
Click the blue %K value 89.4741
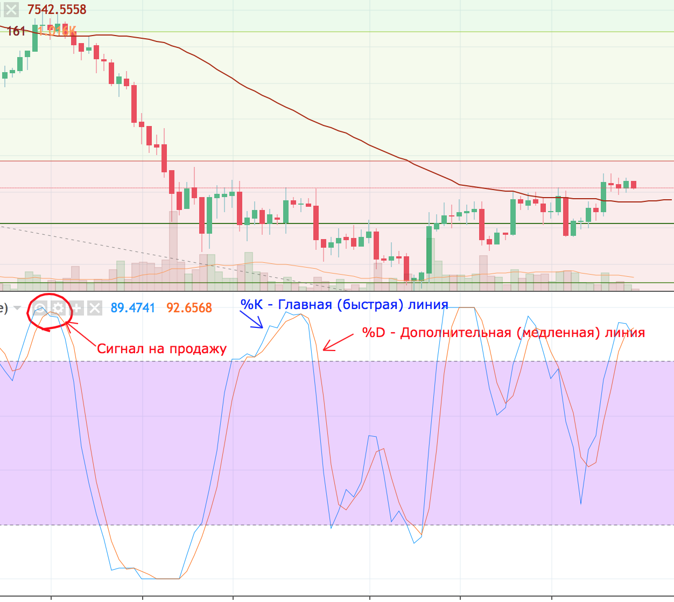132,308
